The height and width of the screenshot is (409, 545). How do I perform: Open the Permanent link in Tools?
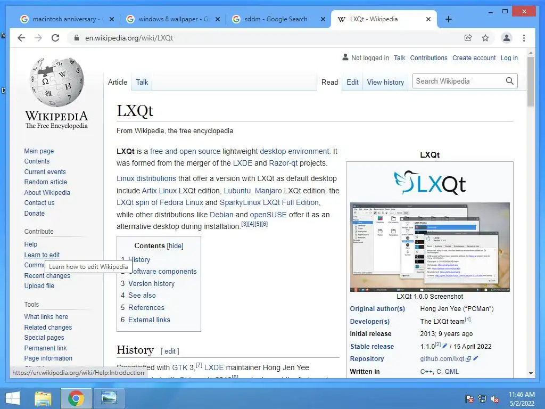point(46,348)
